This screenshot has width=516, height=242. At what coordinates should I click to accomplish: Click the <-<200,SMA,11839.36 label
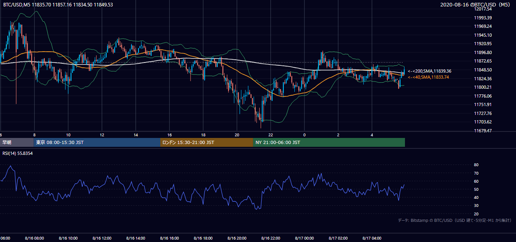click(x=430, y=71)
